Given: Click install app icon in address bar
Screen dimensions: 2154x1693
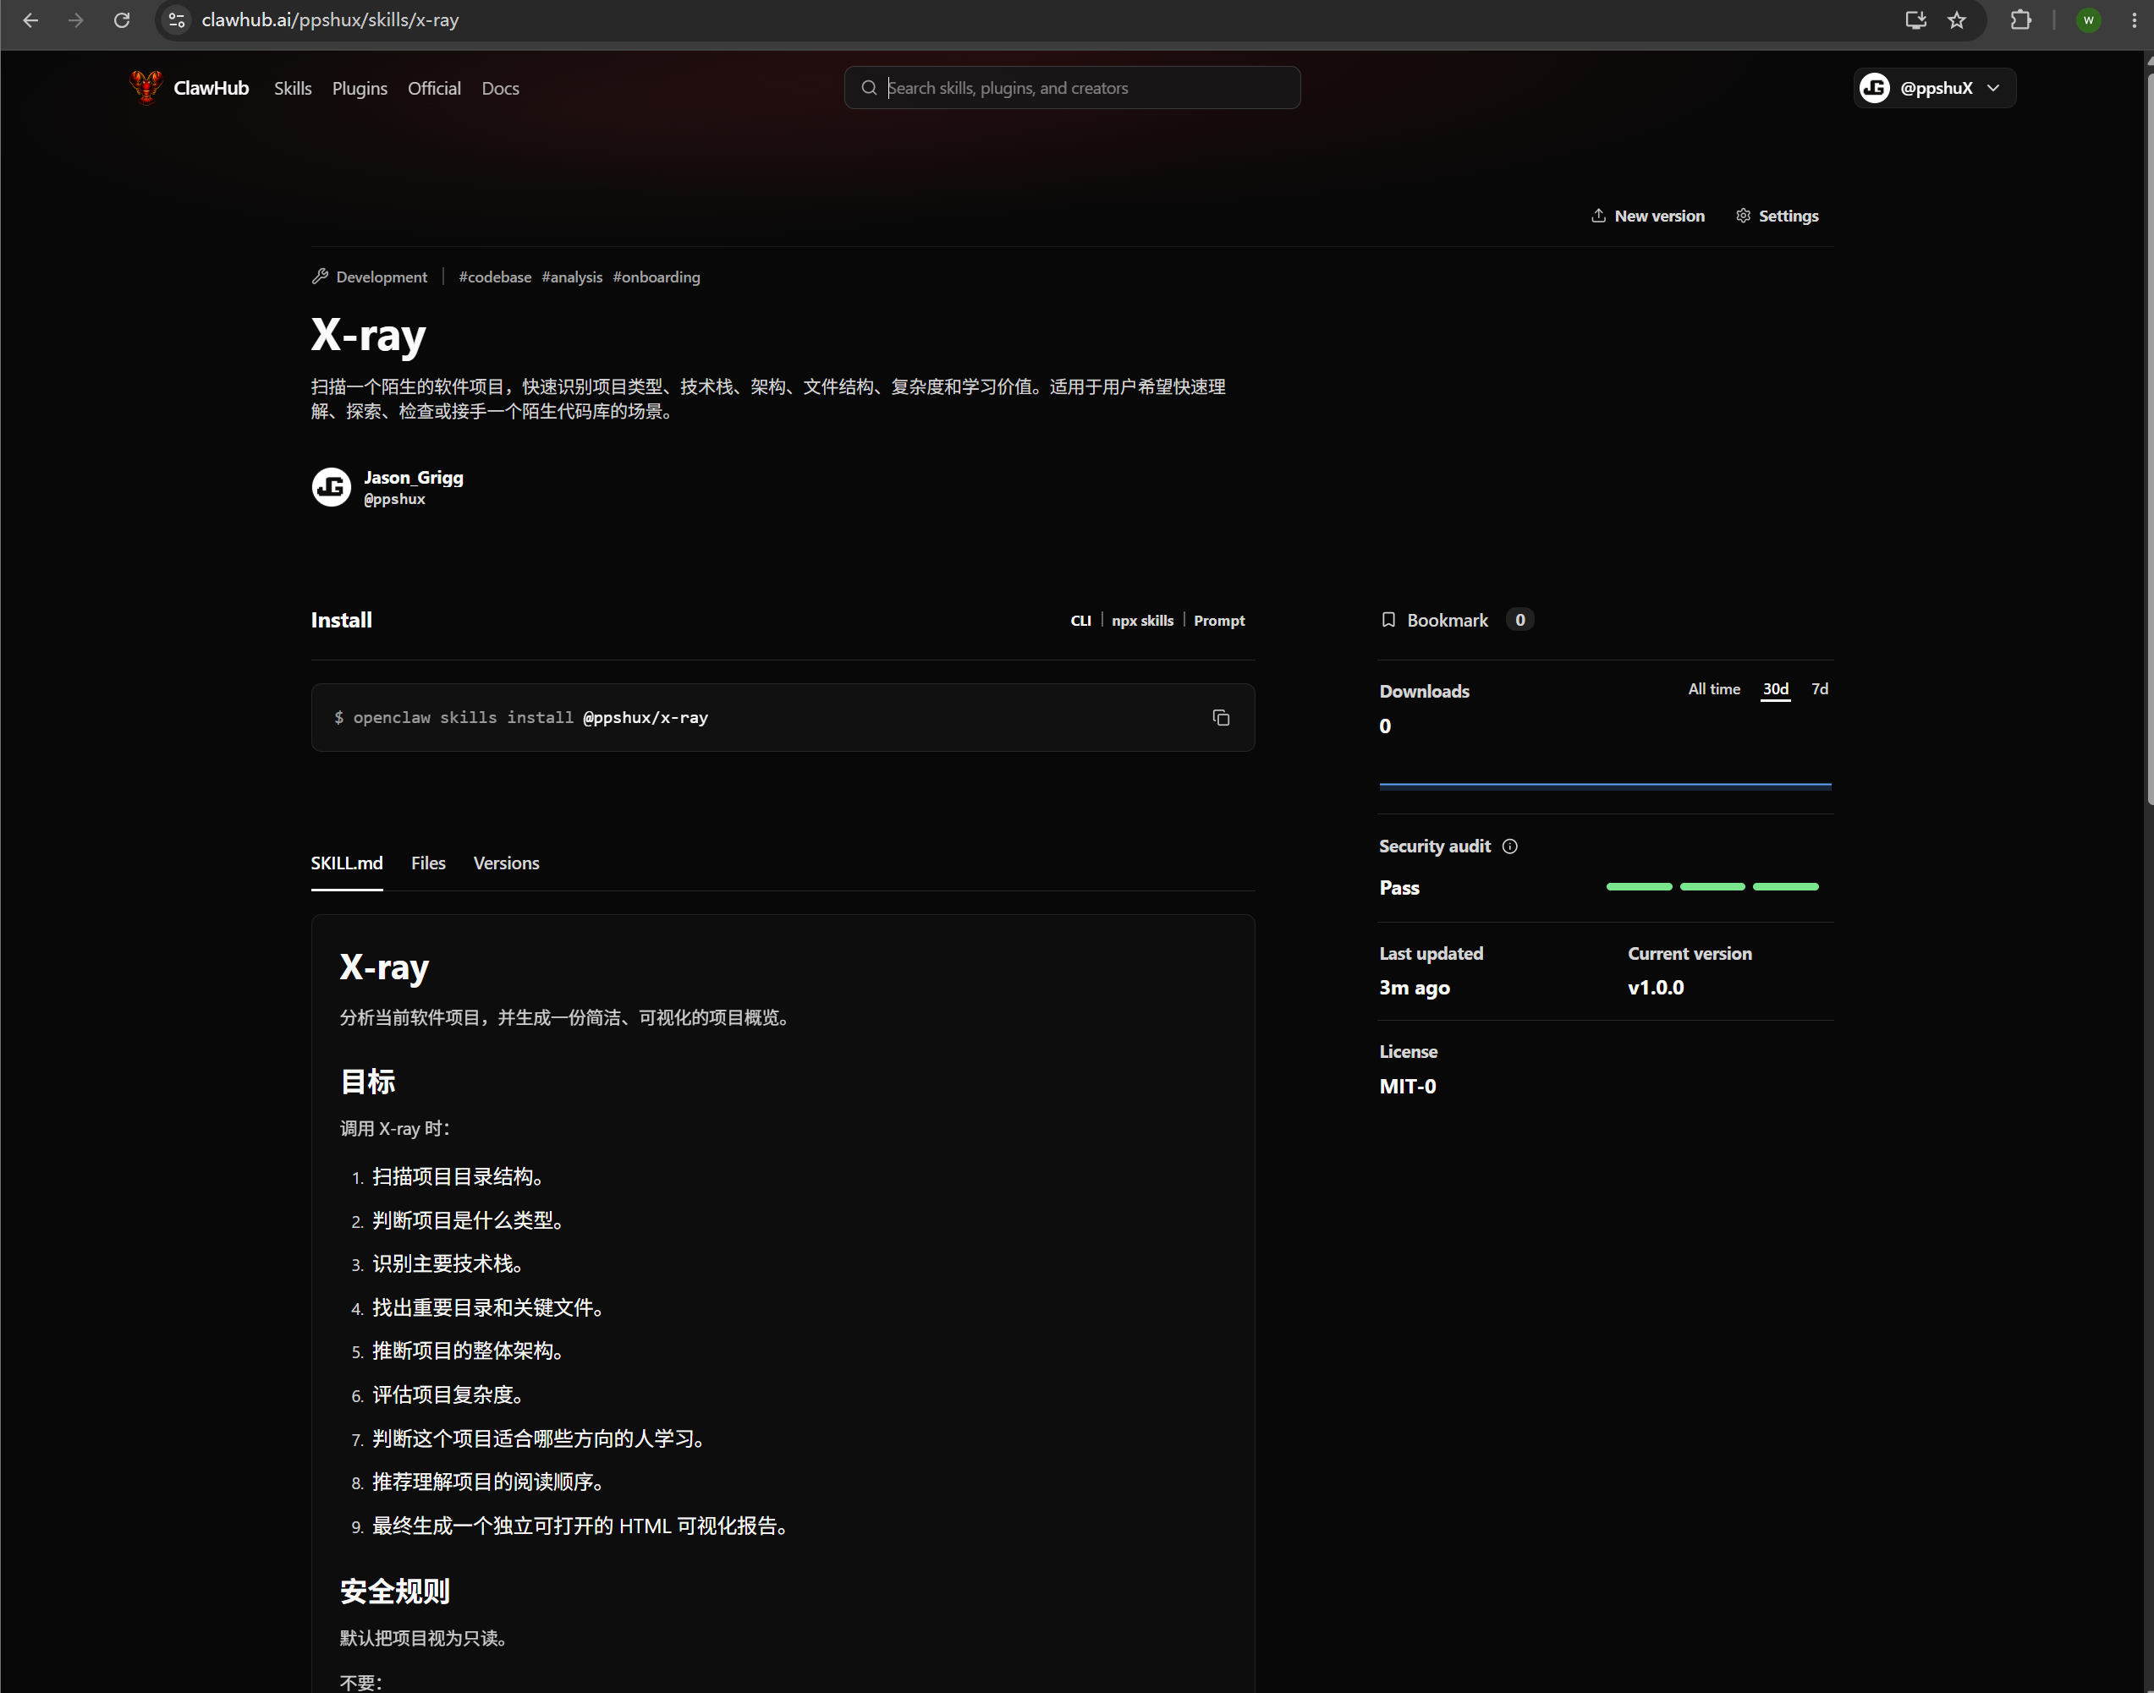Looking at the screenshot, I should [1915, 19].
